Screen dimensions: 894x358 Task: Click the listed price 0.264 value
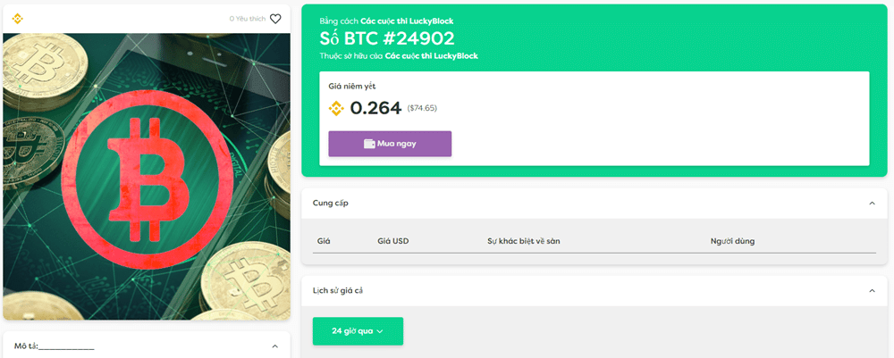375,107
